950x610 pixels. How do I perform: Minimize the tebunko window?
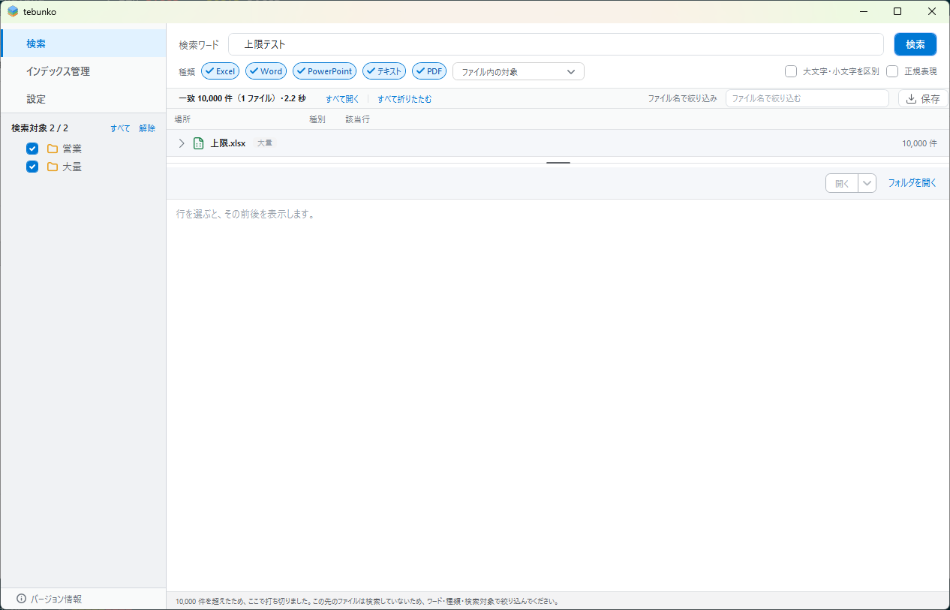pos(863,11)
